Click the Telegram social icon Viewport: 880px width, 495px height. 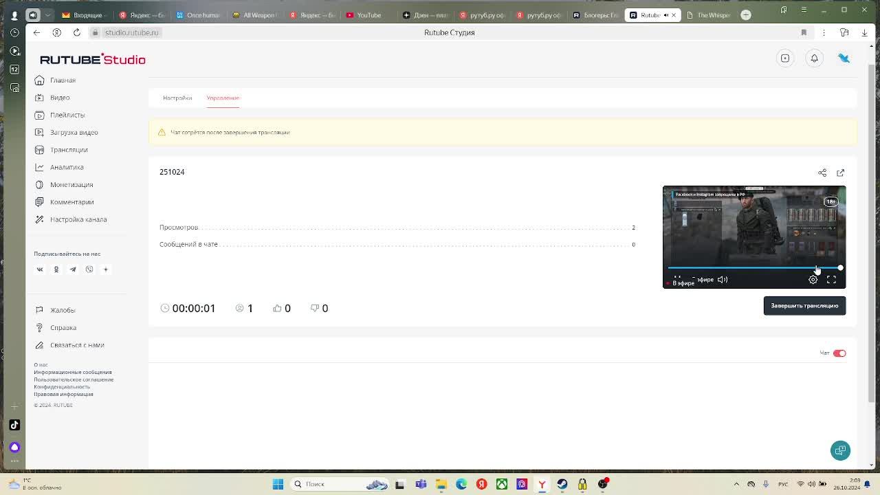tap(73, 269)
